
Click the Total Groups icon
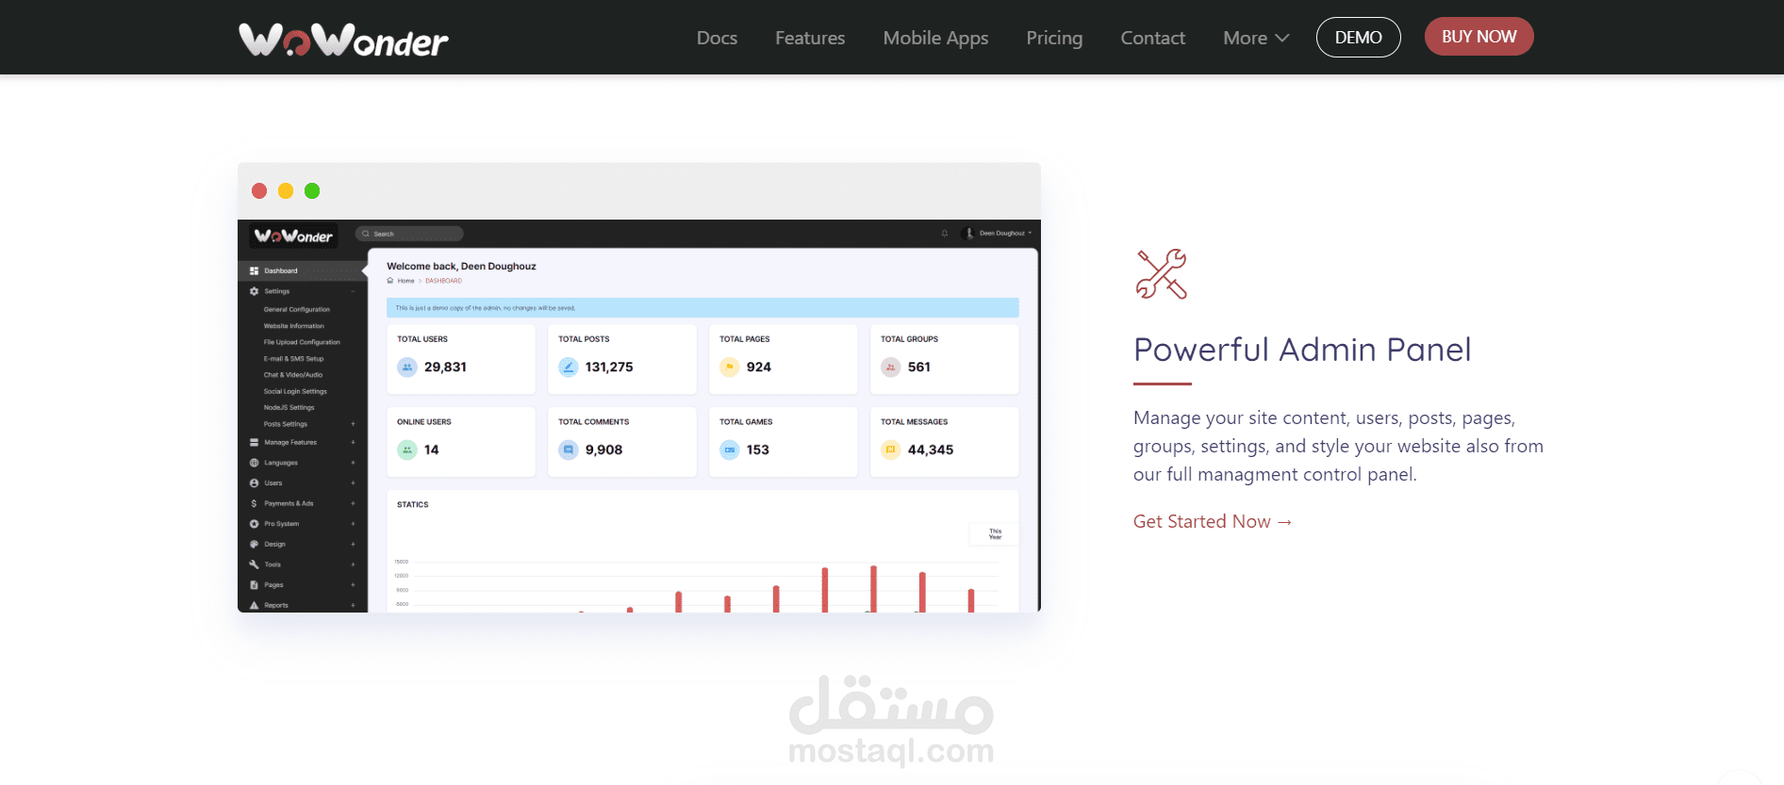coord(891,368)
